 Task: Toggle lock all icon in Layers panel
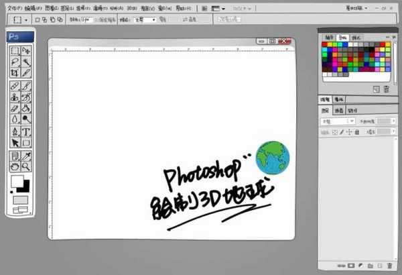point(358,132)
